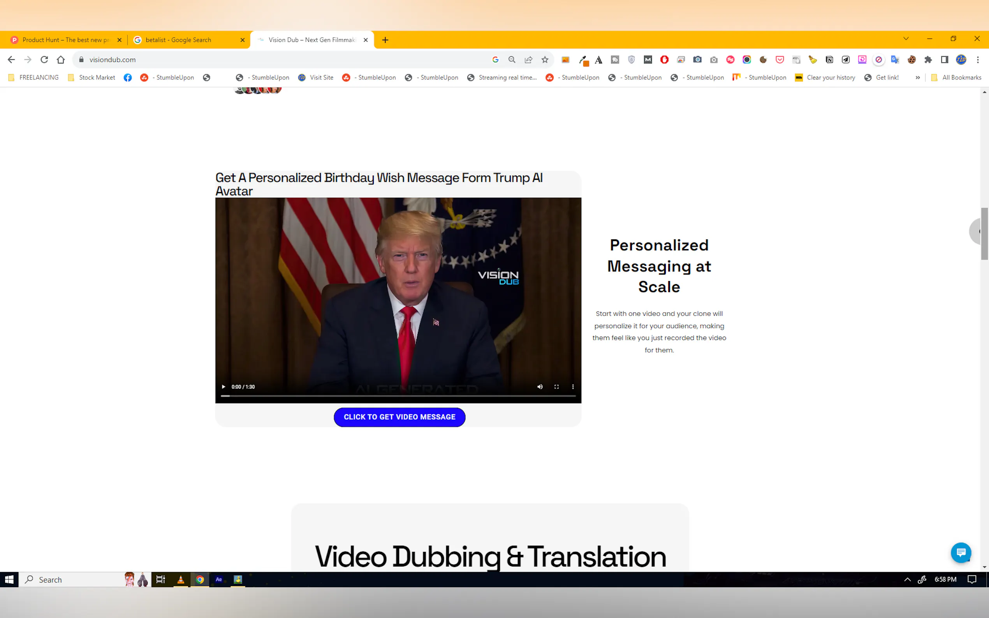
Task: Expand the tab search dropdown arrow
Action: coord(906,39)
